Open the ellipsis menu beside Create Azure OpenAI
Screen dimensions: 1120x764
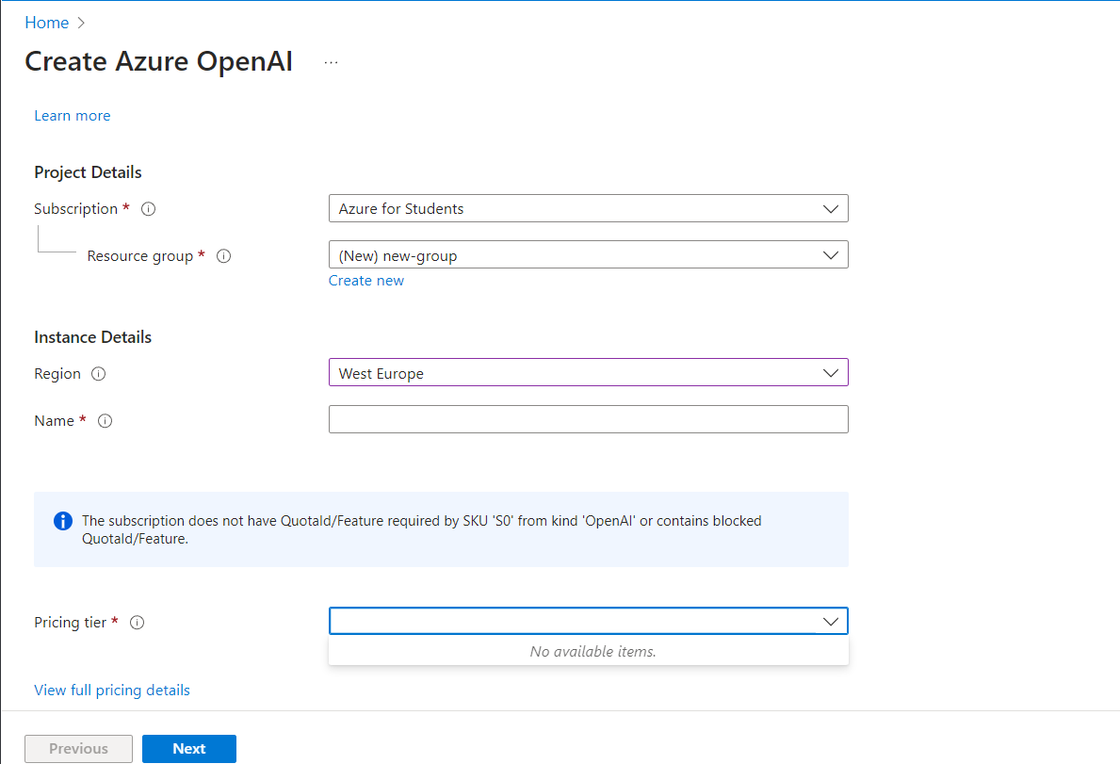pyautogui.click(x=331, y=60)
